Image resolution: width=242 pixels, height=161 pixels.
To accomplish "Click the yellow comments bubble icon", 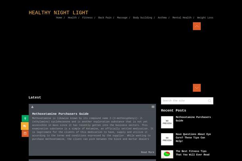I will [x=25, y=126].
